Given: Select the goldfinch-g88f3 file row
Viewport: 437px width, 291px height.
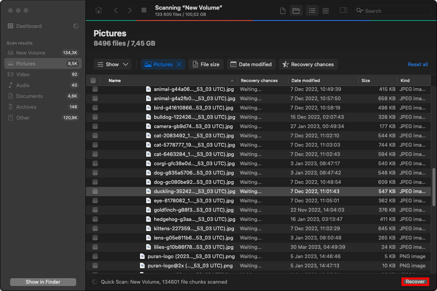Looking at the screenshot, I should [258, 210].
